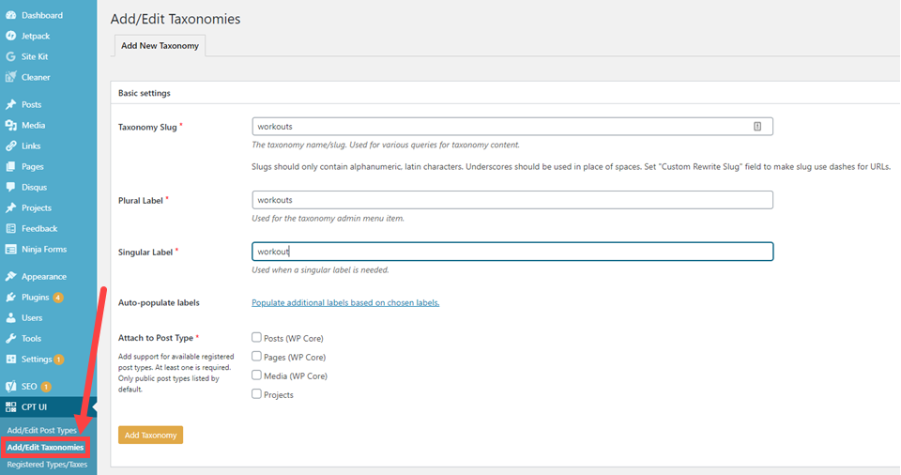Open Registered Types/Taxes submenu item
The width and height of the screenshot is (901, 475).
coord(46,465)
